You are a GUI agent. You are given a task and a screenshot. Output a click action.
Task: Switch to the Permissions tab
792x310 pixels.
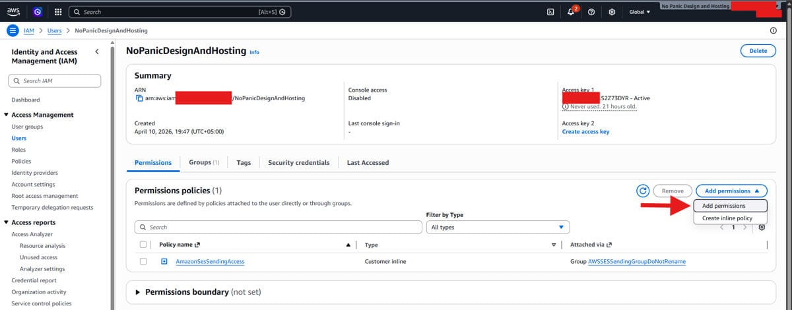tap(153, 162)
